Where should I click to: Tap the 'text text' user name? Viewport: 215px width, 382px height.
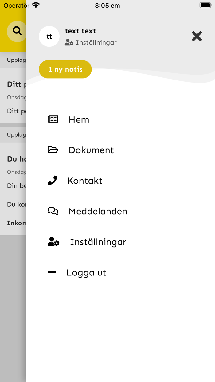tap(80, 31)
